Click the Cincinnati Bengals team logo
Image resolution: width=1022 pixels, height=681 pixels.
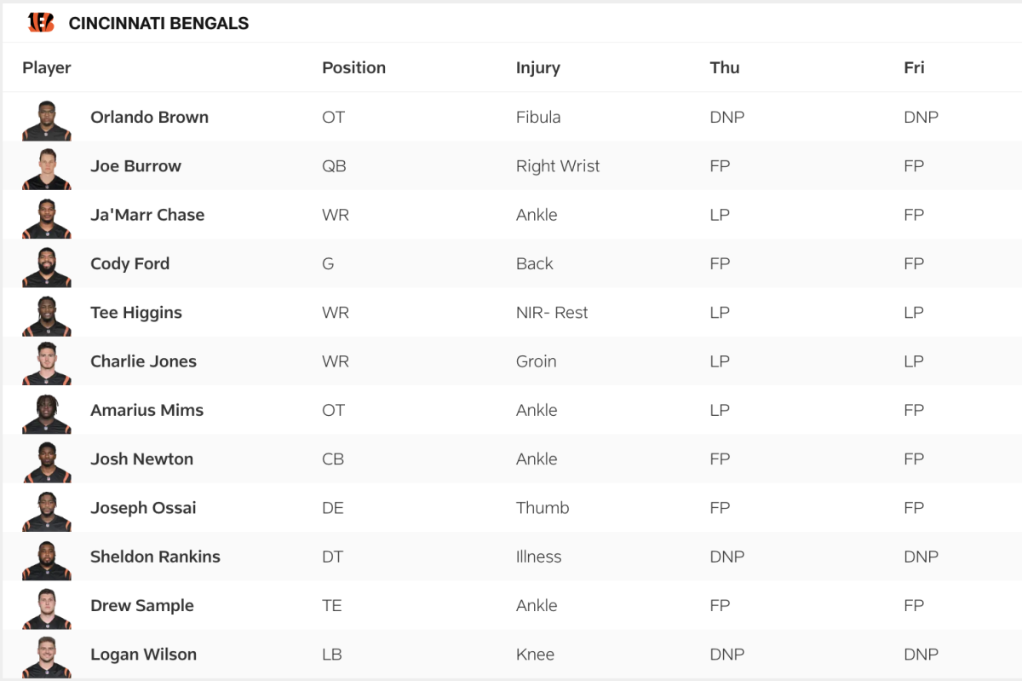click(41, 23)
